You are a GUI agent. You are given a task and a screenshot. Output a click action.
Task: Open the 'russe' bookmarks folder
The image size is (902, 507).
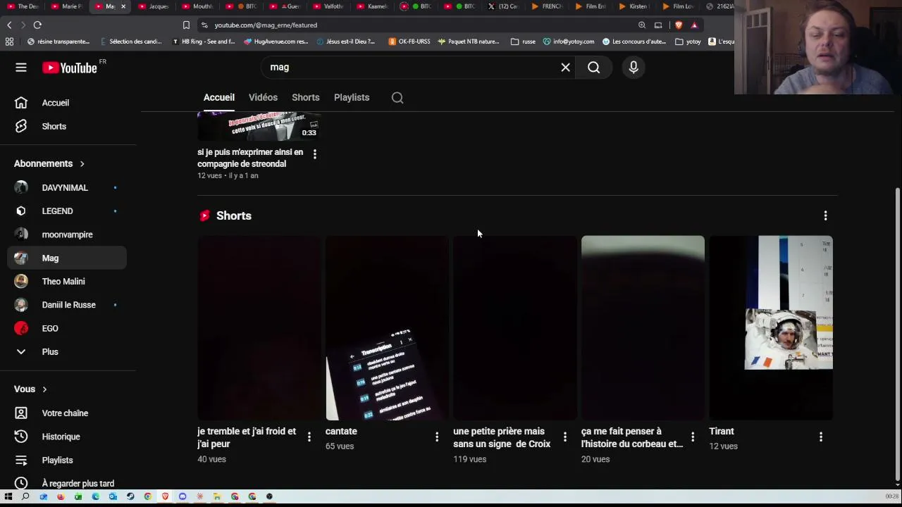pos(524,42)
